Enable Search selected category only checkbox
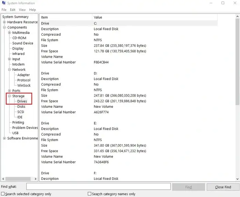This screenshot has width=240, height=197. 3,194
